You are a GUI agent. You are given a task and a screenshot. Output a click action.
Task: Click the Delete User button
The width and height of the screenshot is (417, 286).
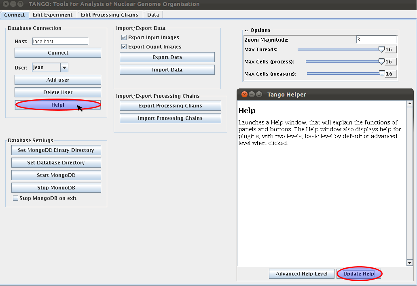[x=58, y=93]
